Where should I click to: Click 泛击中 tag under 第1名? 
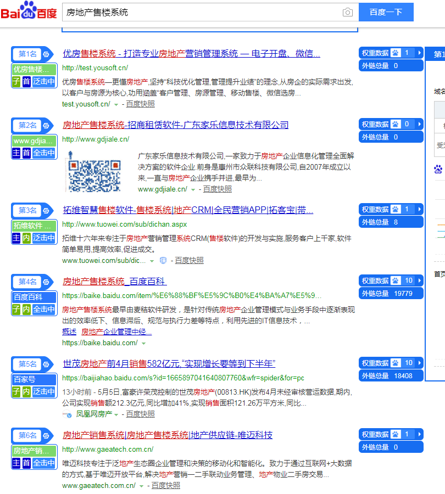tap(43, 82)
